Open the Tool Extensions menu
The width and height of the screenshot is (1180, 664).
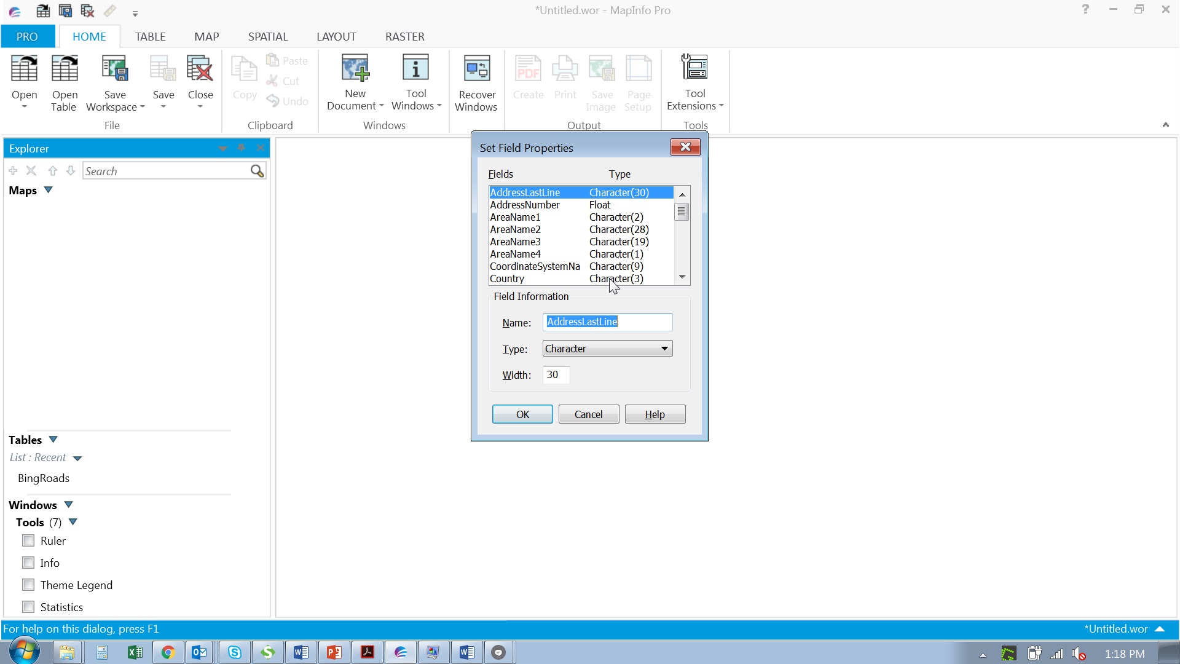[x=694, y=82]
